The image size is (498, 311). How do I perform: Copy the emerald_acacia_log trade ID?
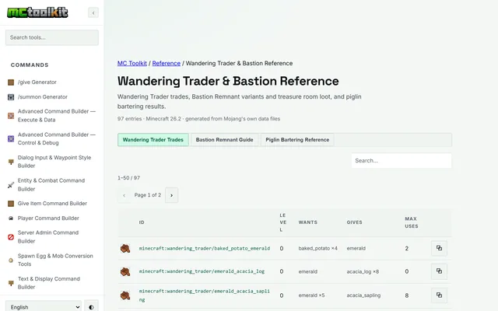[x=439, y=271]
